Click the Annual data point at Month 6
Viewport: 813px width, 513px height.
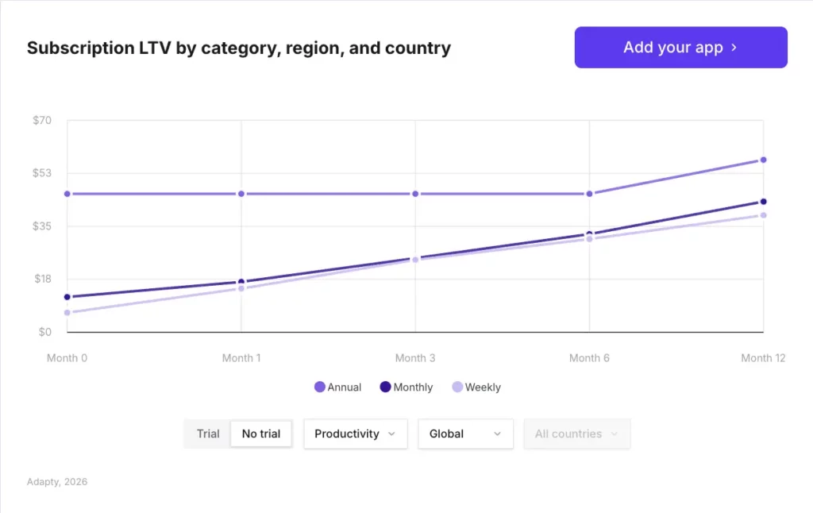point(589,193)
